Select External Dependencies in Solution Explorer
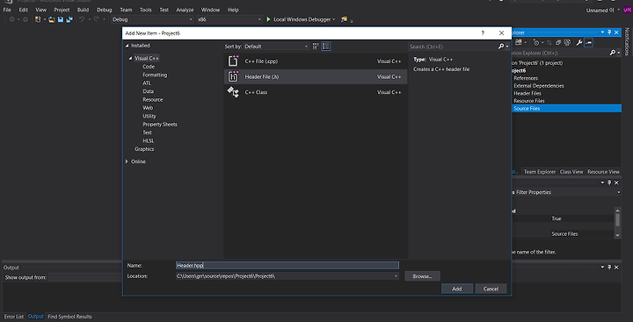This screenshot has width=633, height=322. 539,86
